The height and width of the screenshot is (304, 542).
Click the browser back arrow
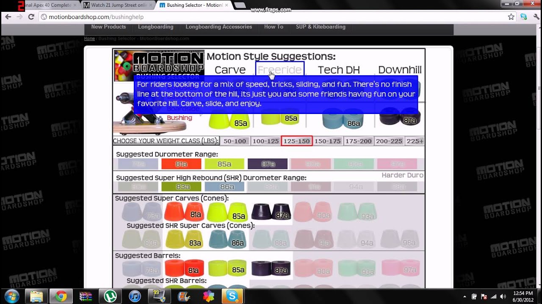tap(8, 17)
